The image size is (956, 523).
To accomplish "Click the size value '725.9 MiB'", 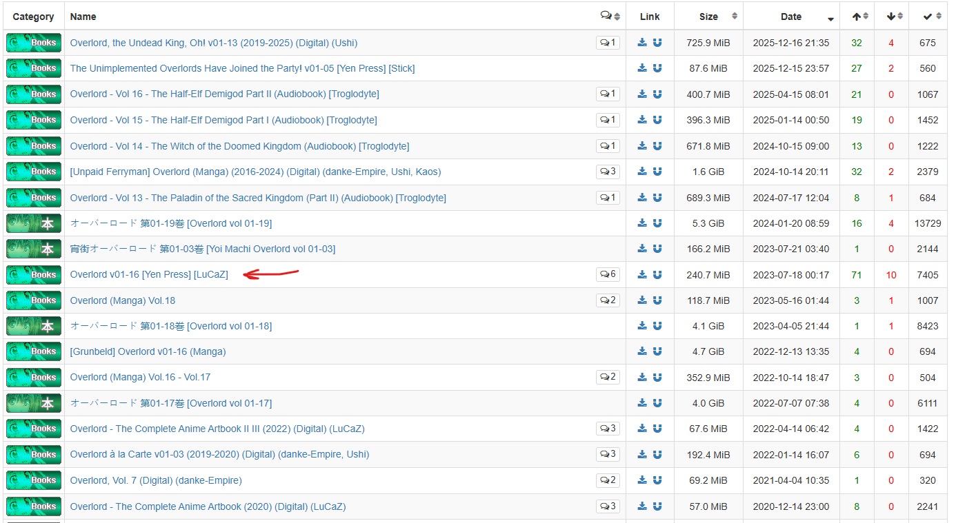I will pos(708,43).
